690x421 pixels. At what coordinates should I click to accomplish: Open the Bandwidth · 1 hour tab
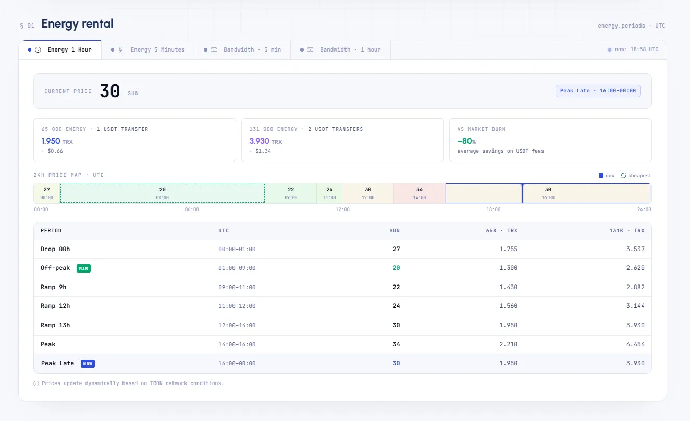coord(340,50)
